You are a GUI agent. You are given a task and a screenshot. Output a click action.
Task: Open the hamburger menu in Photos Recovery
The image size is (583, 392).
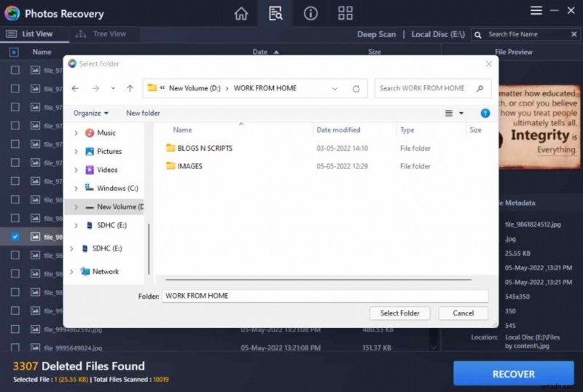[x=536, y=10]
